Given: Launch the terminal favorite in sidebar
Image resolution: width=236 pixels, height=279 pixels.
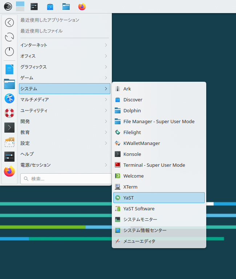Looking at the screenshot, I should [x=9, y=128].
